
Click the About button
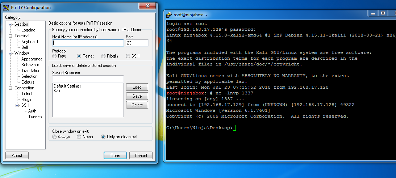pyautogui.click(x=17, y=156)
